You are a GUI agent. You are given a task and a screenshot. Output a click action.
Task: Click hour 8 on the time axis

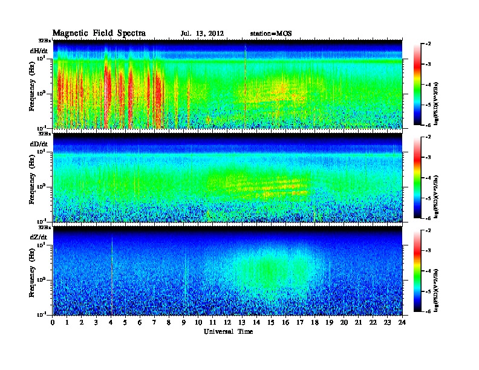tap(169, 323)
